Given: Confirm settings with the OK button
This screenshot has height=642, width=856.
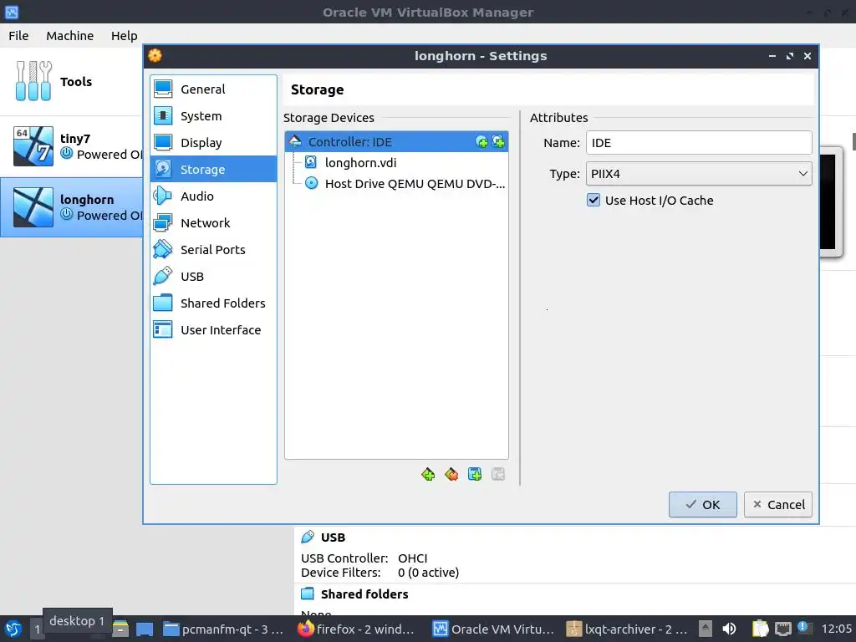Looking at the screenshot, I should tap(702, 504).
